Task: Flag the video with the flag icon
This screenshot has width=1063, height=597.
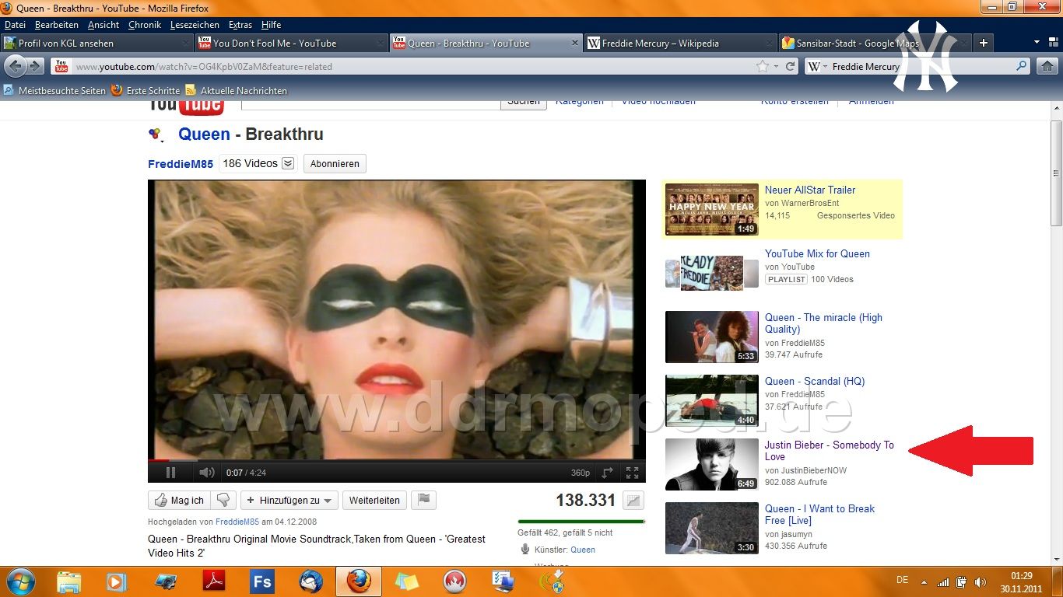Action: pyautogui.click(x=423, y=501)
